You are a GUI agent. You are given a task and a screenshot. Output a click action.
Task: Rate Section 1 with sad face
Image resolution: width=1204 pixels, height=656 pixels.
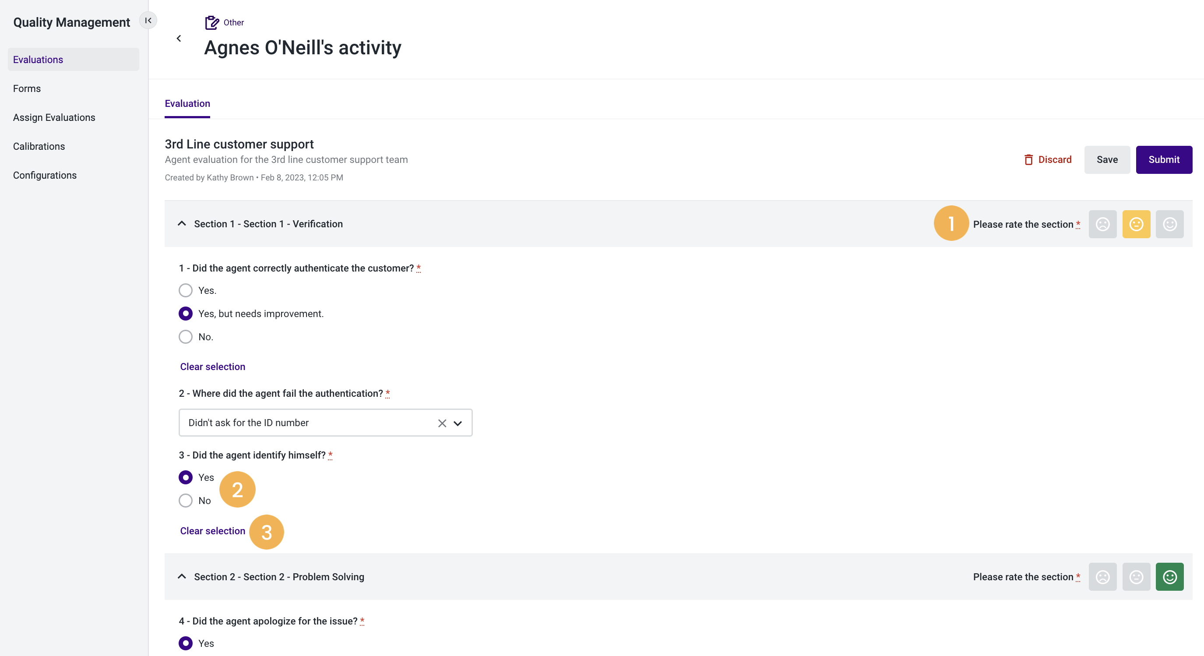[1102, 225]
